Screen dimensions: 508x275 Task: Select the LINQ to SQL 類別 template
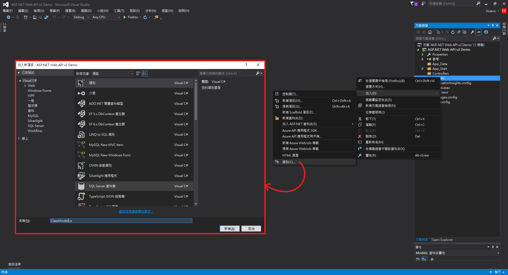click(134, 134)
